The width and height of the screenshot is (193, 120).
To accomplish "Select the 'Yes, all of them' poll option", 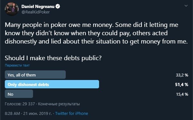I will [35, 75].
